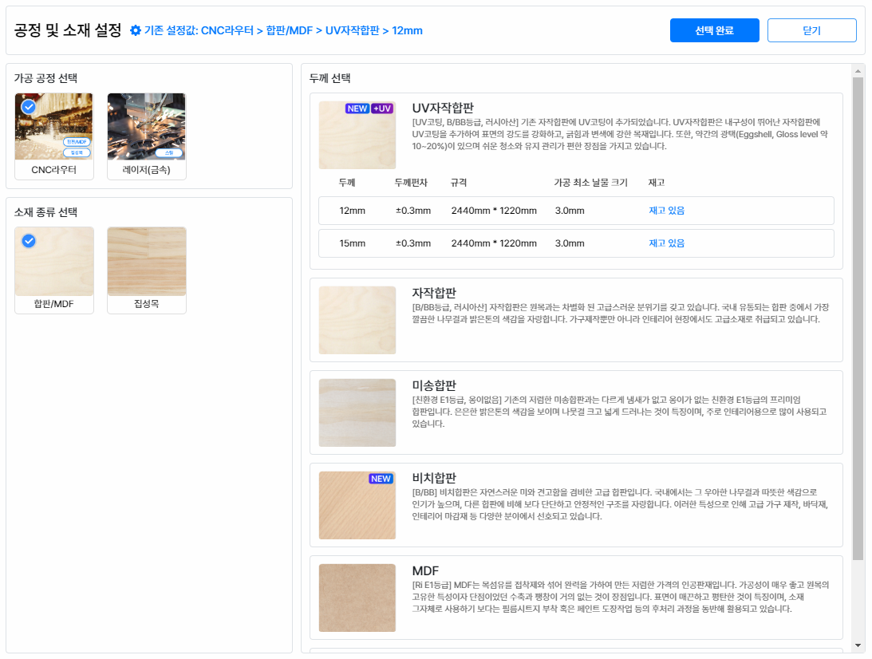Click the 선택 완료 button
The image size is (872, 659).
click(714, 30)
